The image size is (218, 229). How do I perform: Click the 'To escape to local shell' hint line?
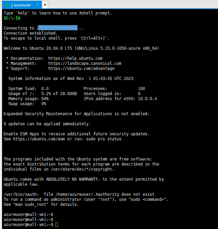coord(57,38)
